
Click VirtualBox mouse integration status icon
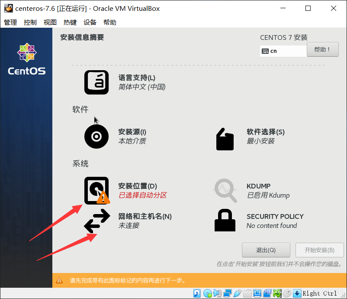[x=287, y=293]
